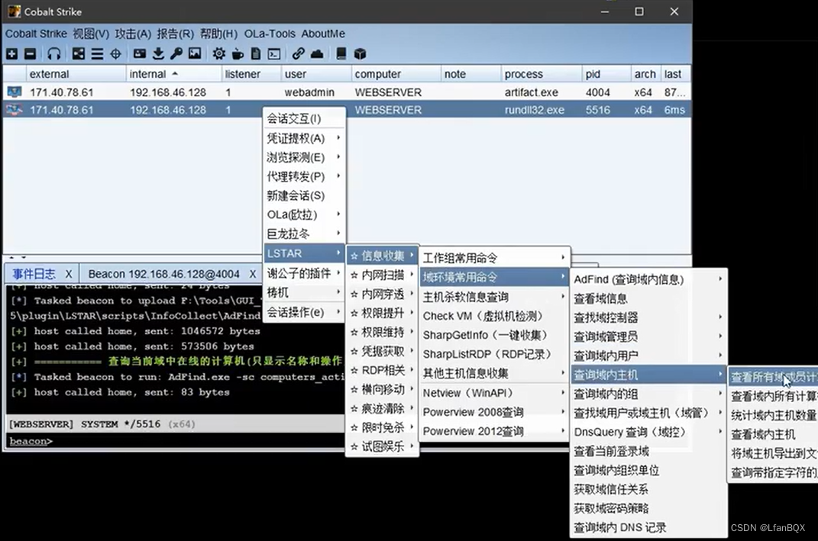The image size is (818, 541).
Task: Click the cube About icon in toolbar
Action: click(x=360, y=53)
